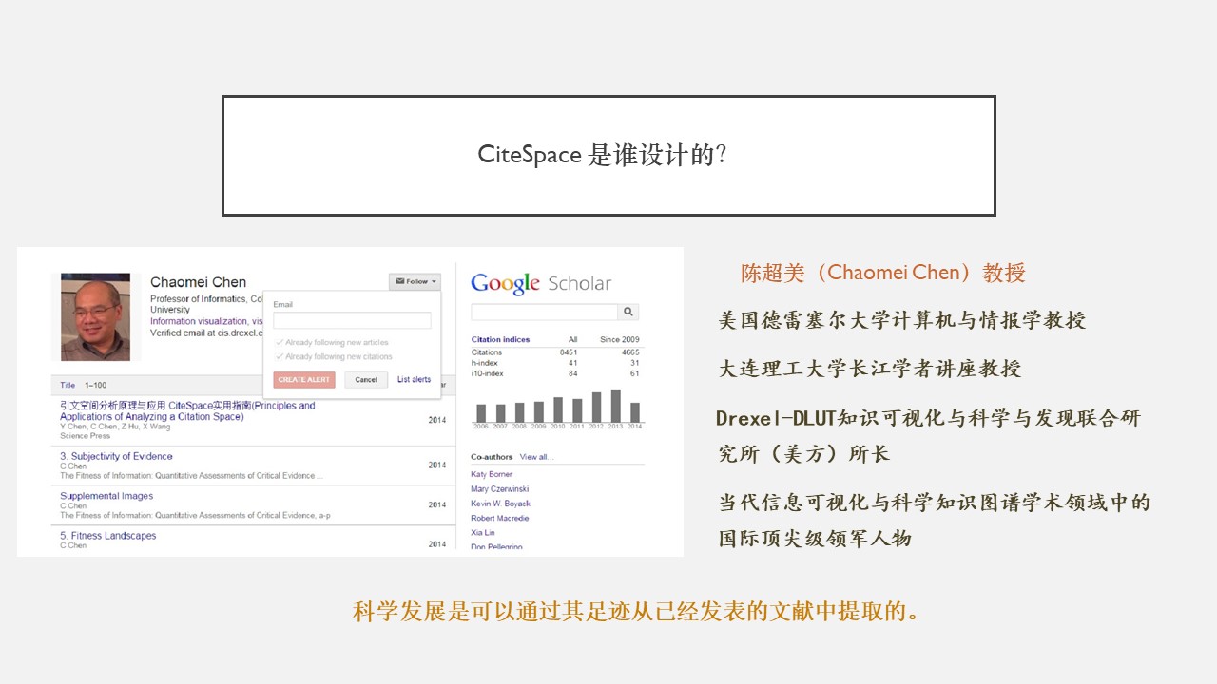Screen dimensions: 1217x684
Task: Open co-author Mary Czerwinski's profile
Action: [x=499, y=489]
